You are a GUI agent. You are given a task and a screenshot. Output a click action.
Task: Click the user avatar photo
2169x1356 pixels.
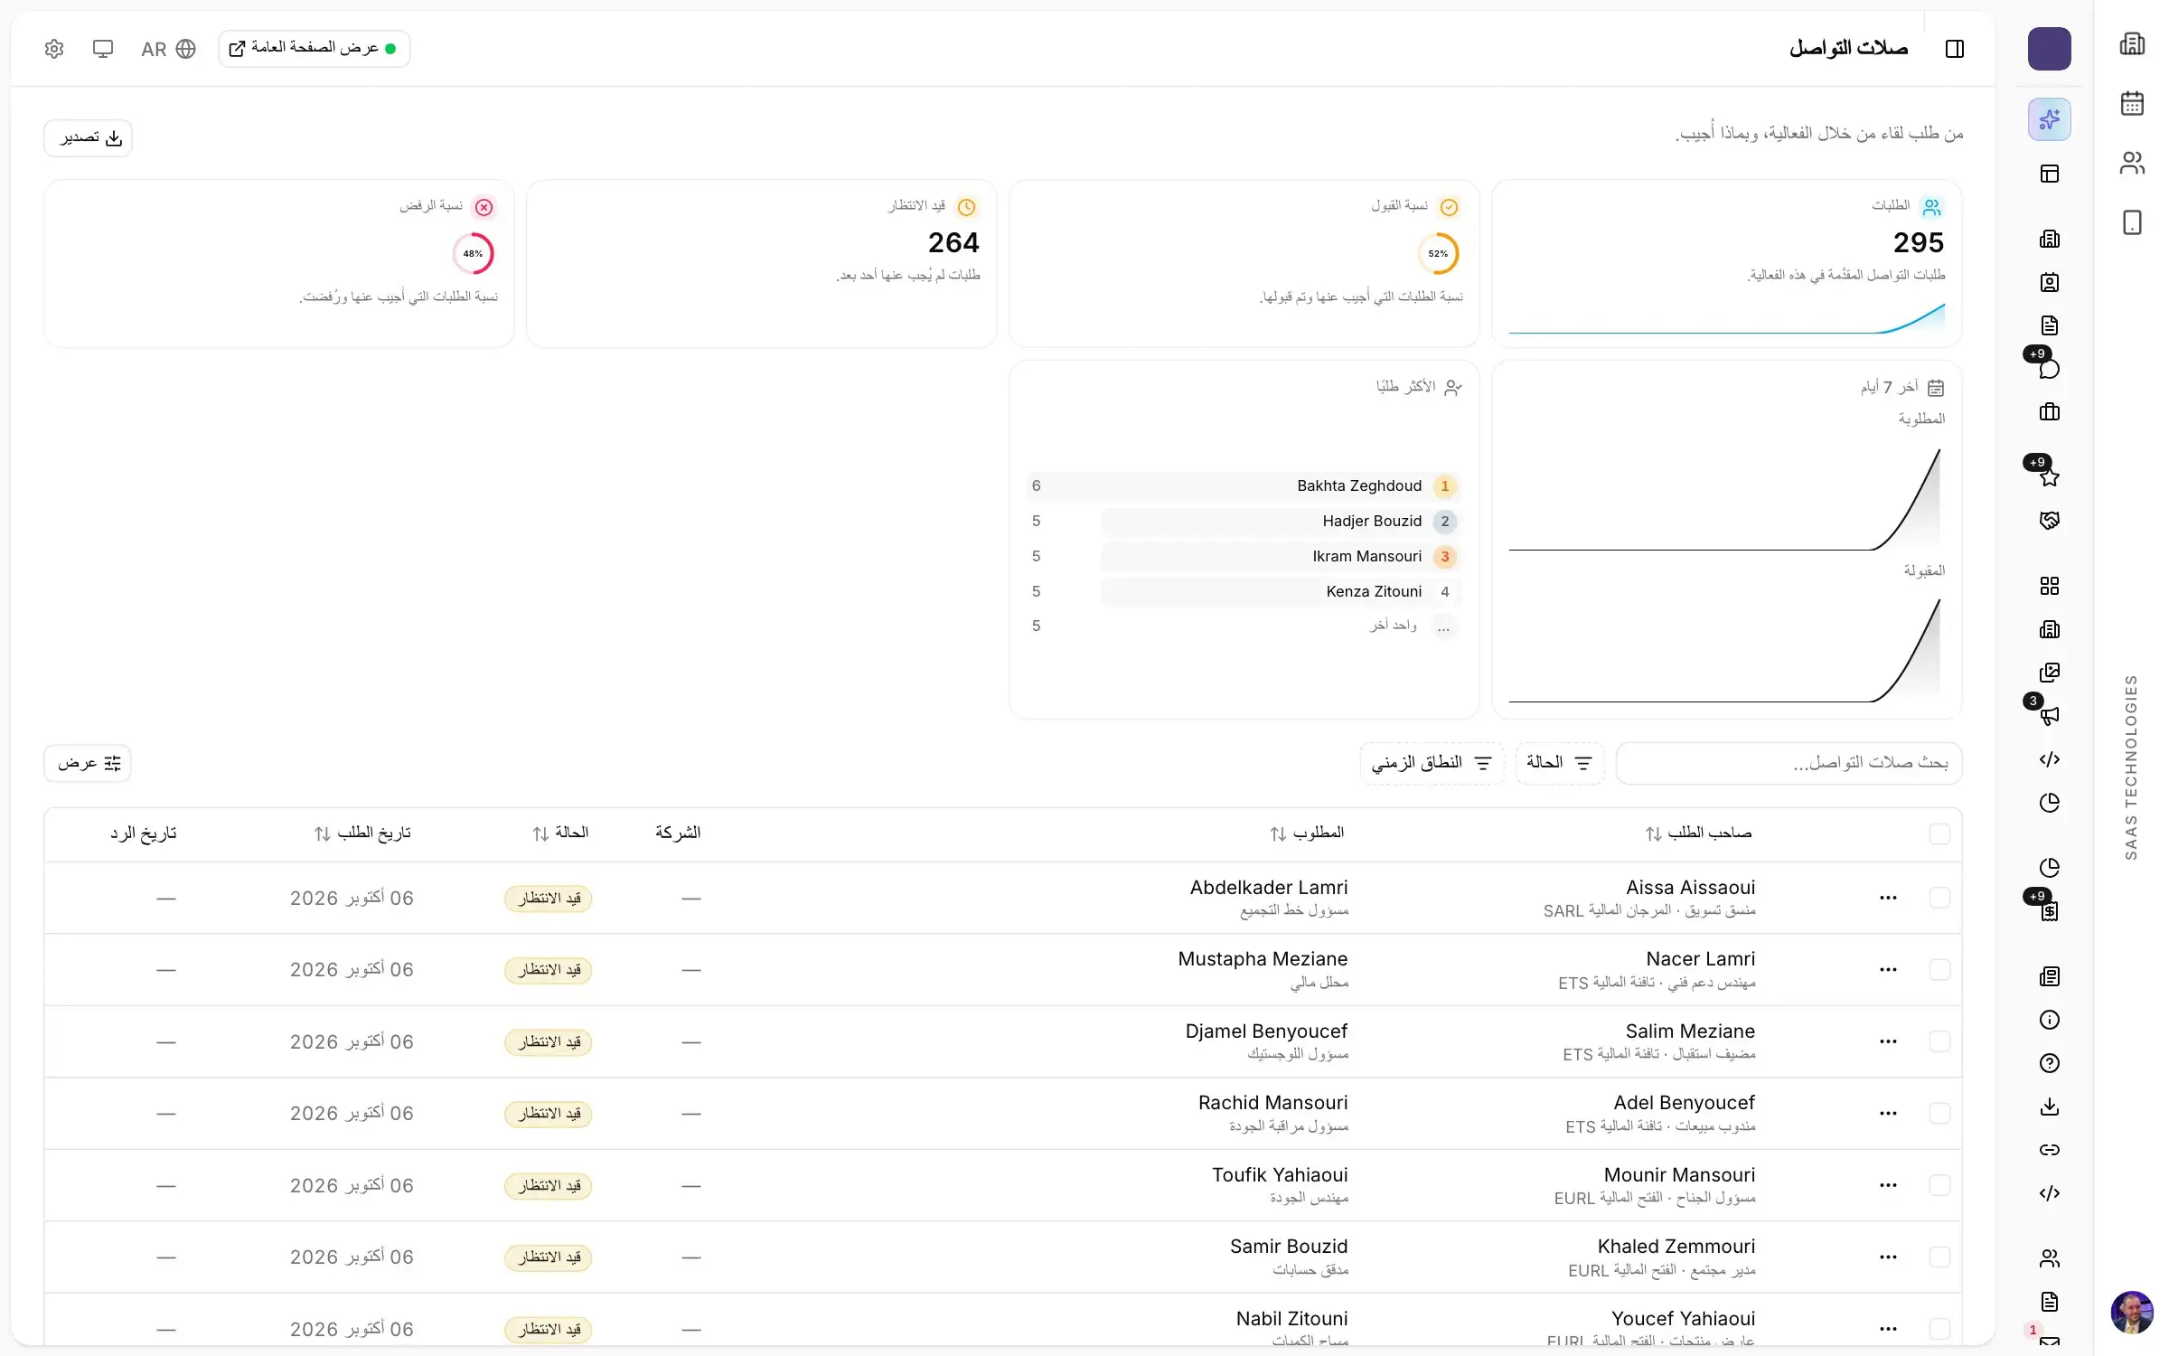2132,1312
